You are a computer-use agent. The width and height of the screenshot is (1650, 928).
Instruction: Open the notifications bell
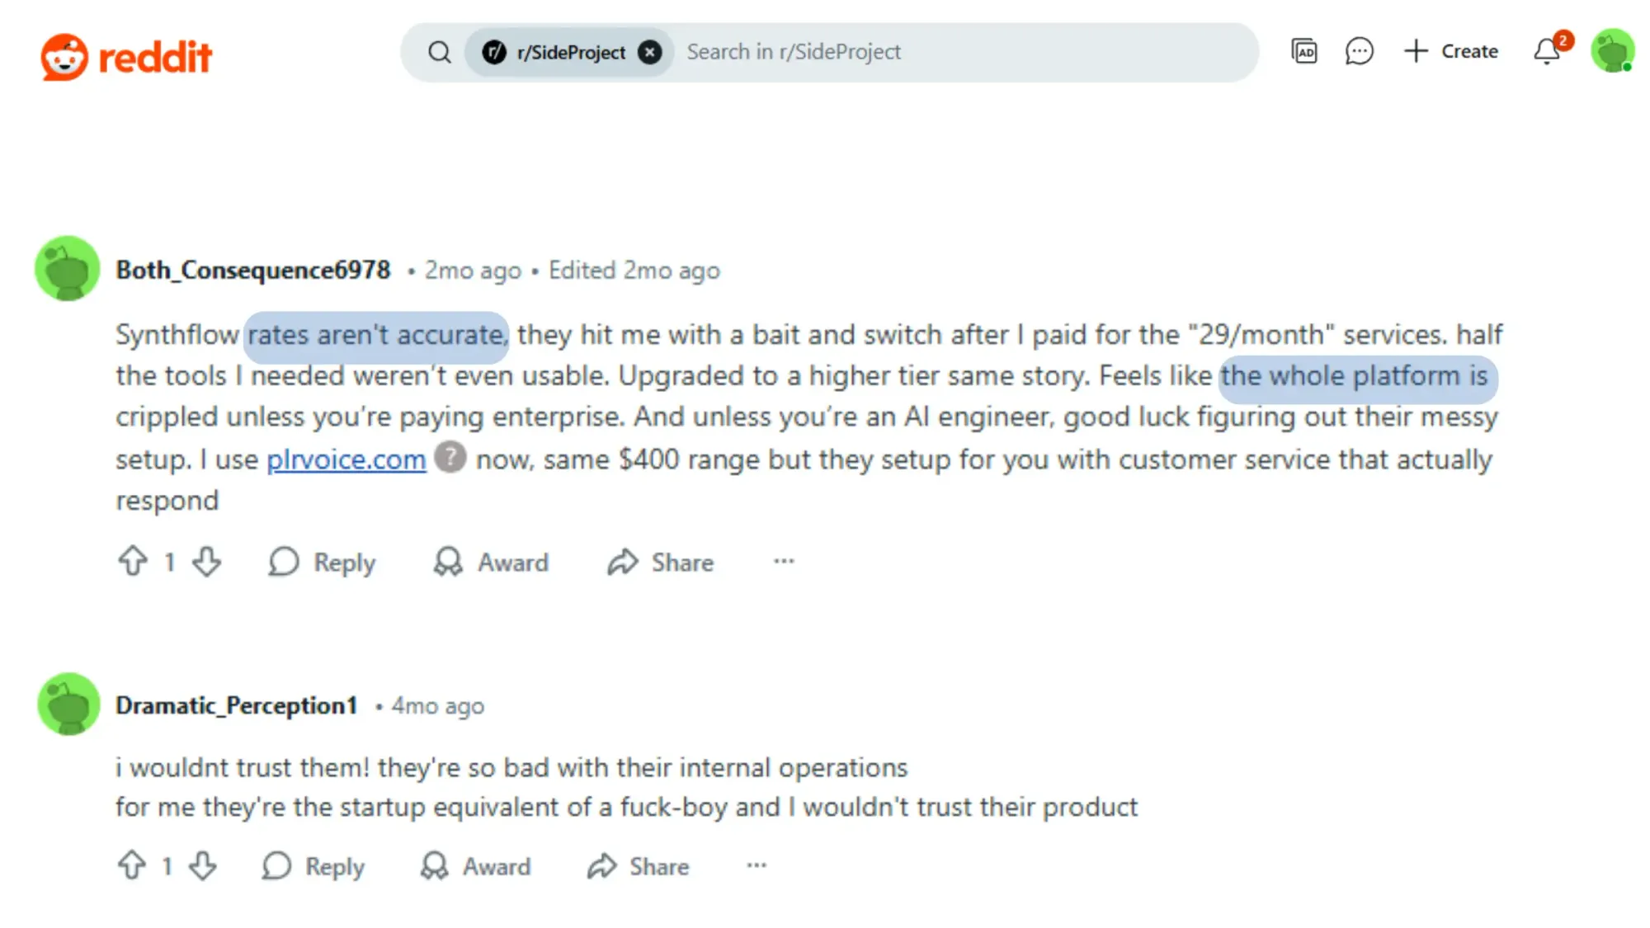tap(1546, 51)
